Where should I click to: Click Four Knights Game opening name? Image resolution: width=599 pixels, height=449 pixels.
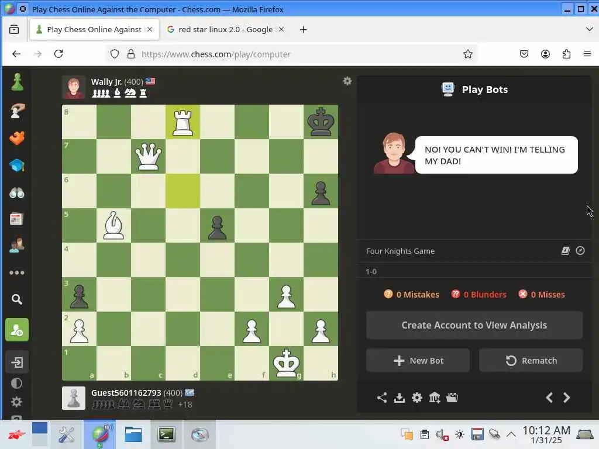tap(400, 251)
